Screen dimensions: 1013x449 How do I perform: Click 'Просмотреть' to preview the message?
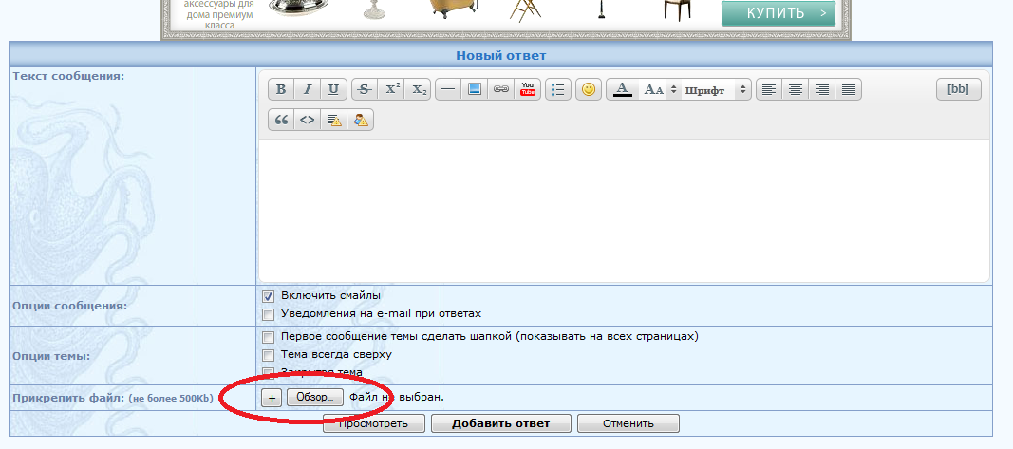click(x=370, y=423)
